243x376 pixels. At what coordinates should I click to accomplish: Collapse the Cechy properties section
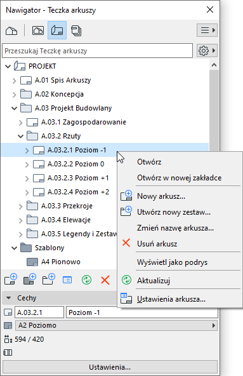click(9, 298)
